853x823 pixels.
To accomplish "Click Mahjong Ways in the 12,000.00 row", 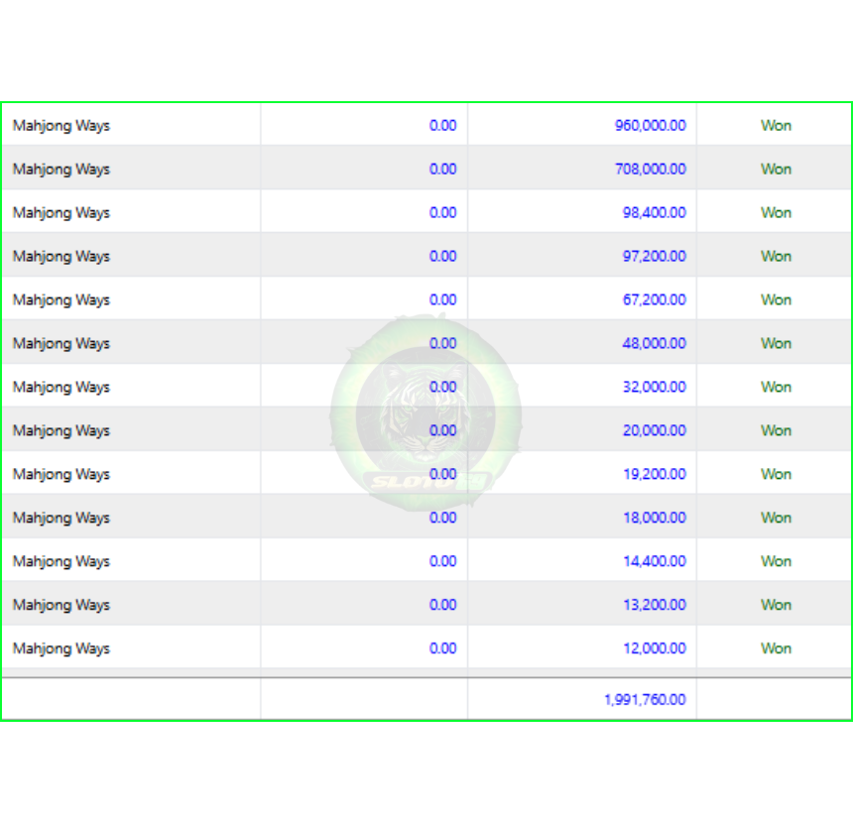I will click(61, 648).
